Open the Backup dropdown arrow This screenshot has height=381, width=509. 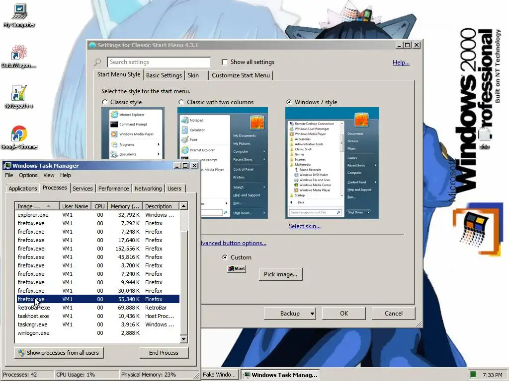click(x=312, y=314)
